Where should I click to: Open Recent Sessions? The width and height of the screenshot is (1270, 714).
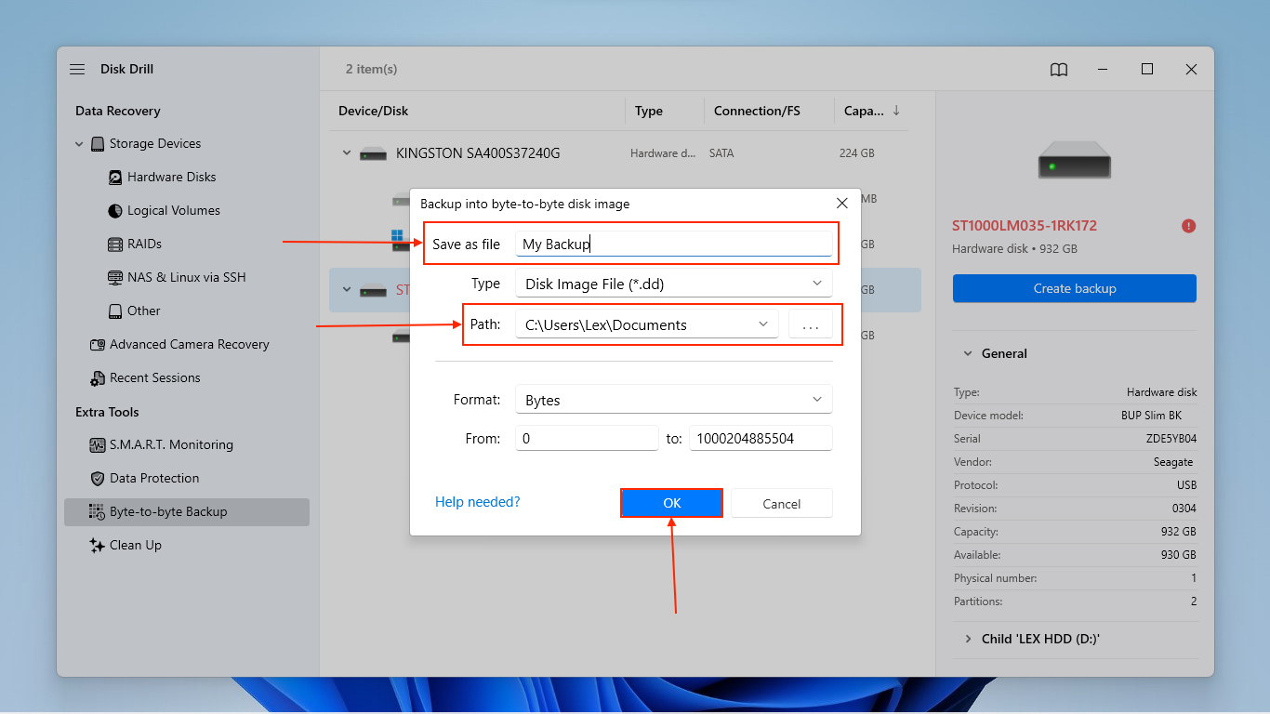[155, 377]
